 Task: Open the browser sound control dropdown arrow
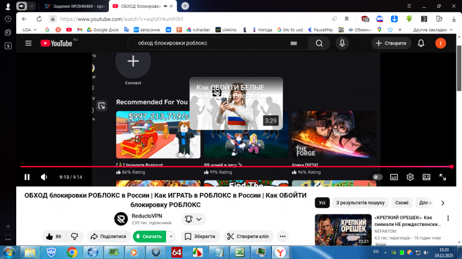coord(31,6)
